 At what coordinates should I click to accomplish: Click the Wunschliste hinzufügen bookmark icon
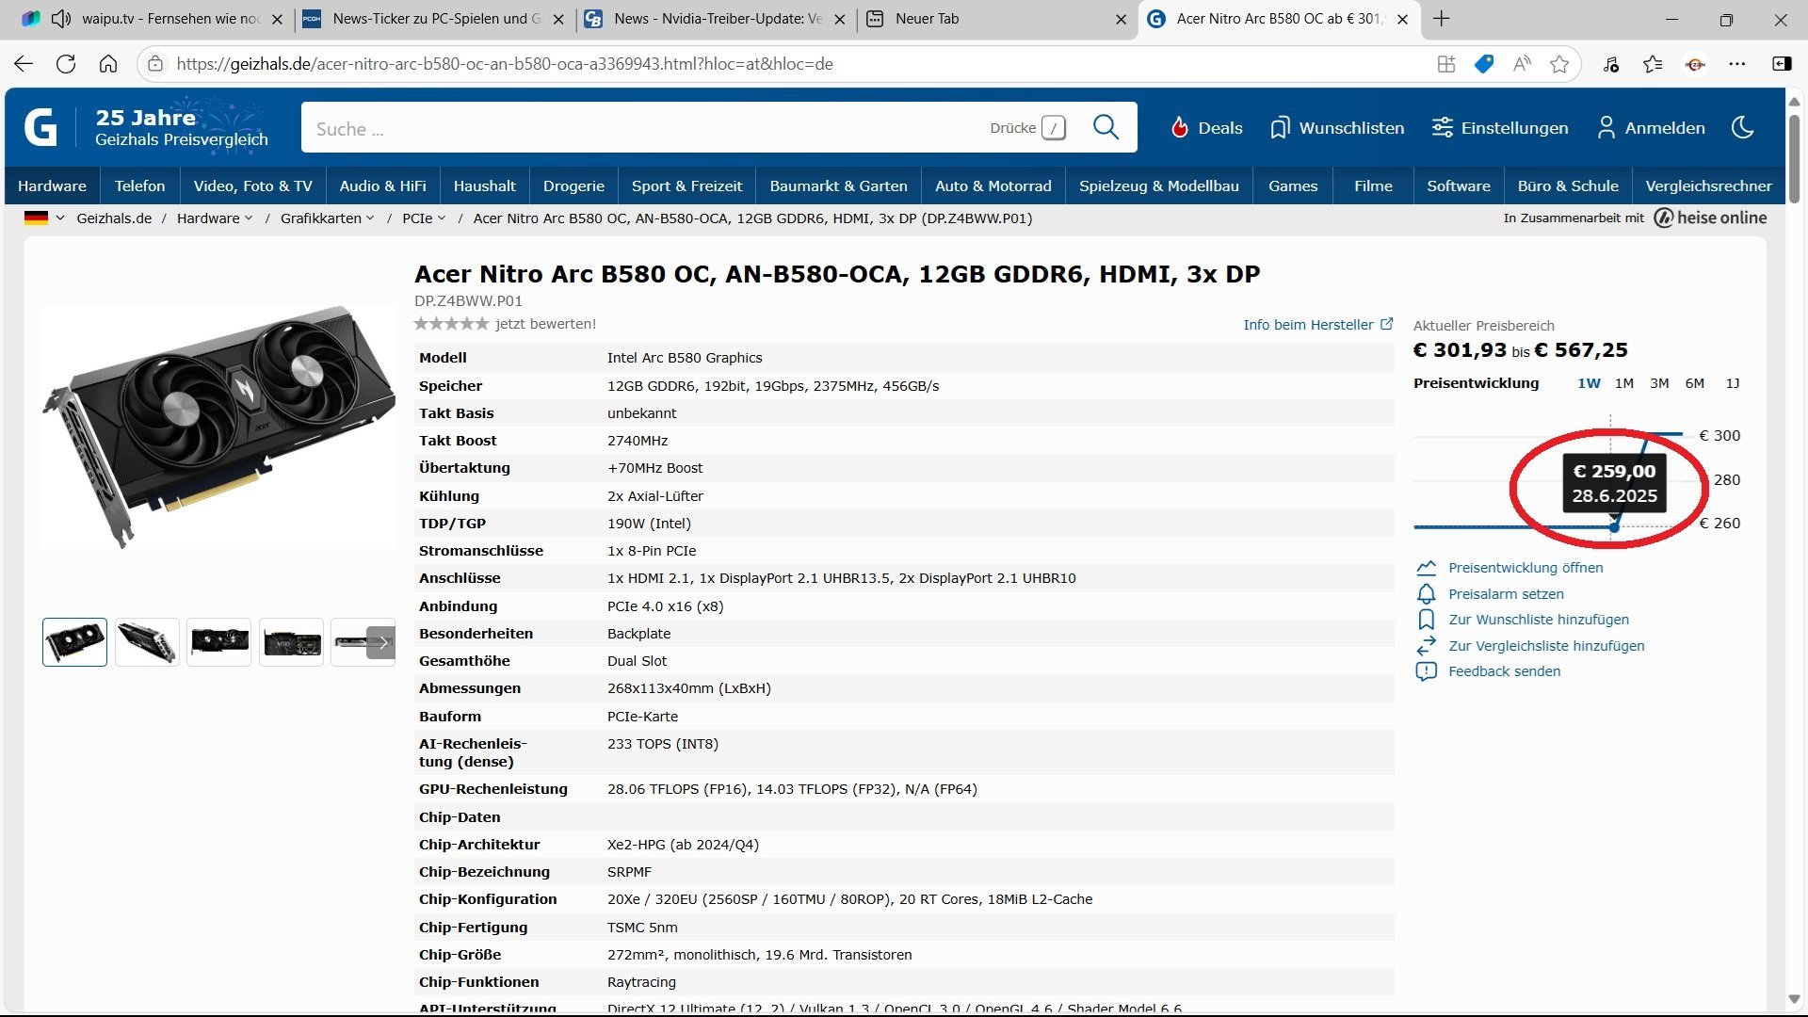(x=1426, y=620)
